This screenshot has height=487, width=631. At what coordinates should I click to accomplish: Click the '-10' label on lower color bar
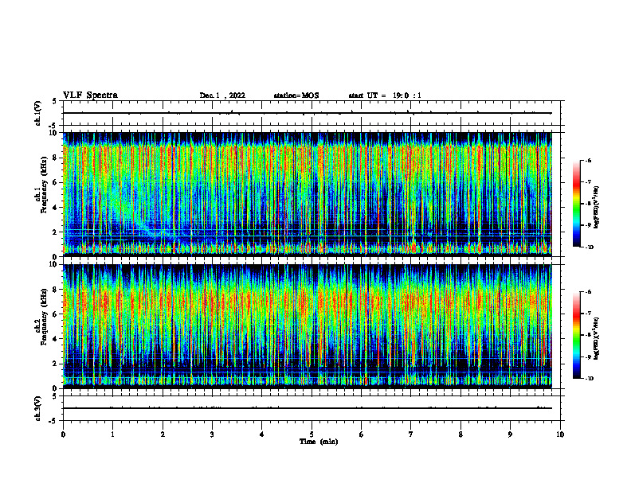tap(589, 379)
